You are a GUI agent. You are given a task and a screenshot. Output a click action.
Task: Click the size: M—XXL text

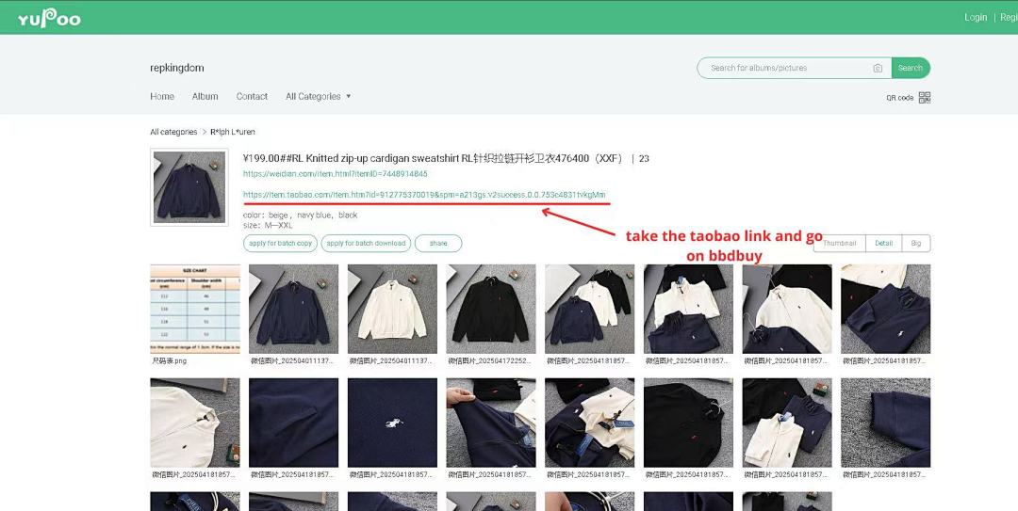click(x=268, y=225)
